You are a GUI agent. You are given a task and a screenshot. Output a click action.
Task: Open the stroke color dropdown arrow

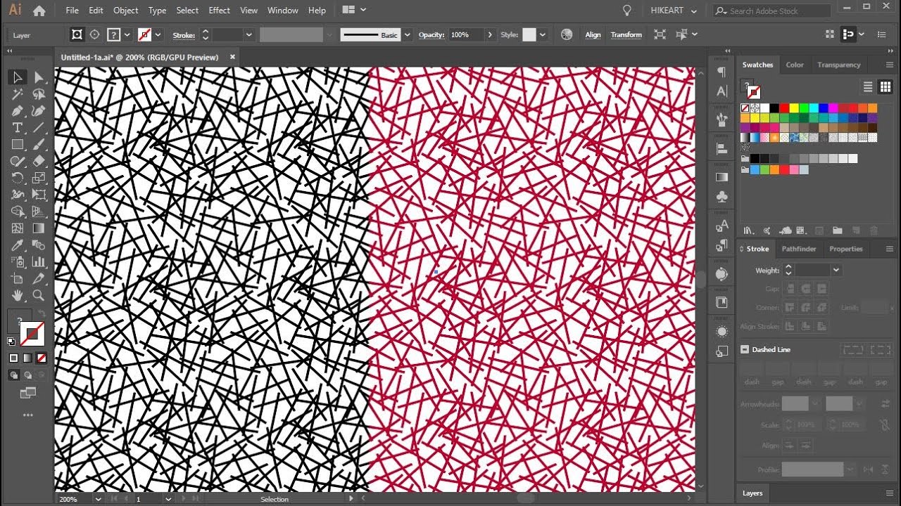(158, 34)
